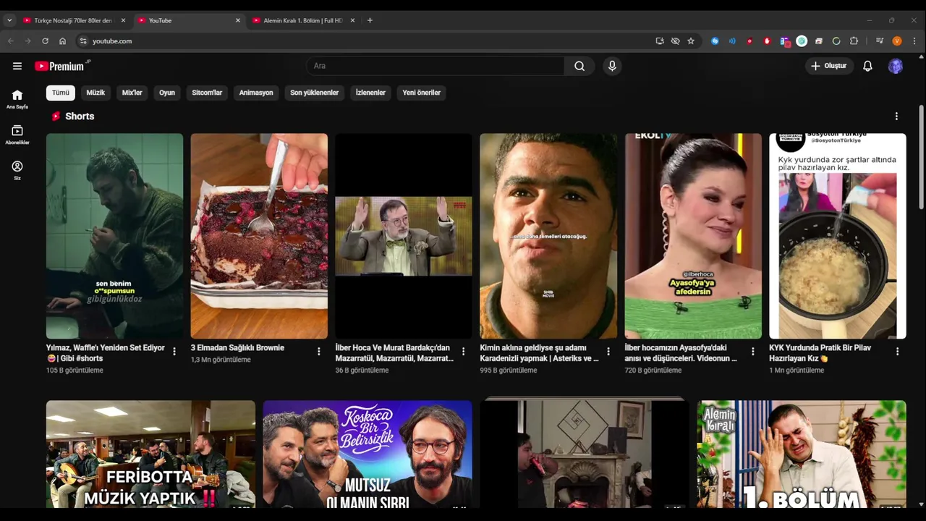Open the Shorts shelf options menu
The image size is (926, 521).
tap(896, 117)
